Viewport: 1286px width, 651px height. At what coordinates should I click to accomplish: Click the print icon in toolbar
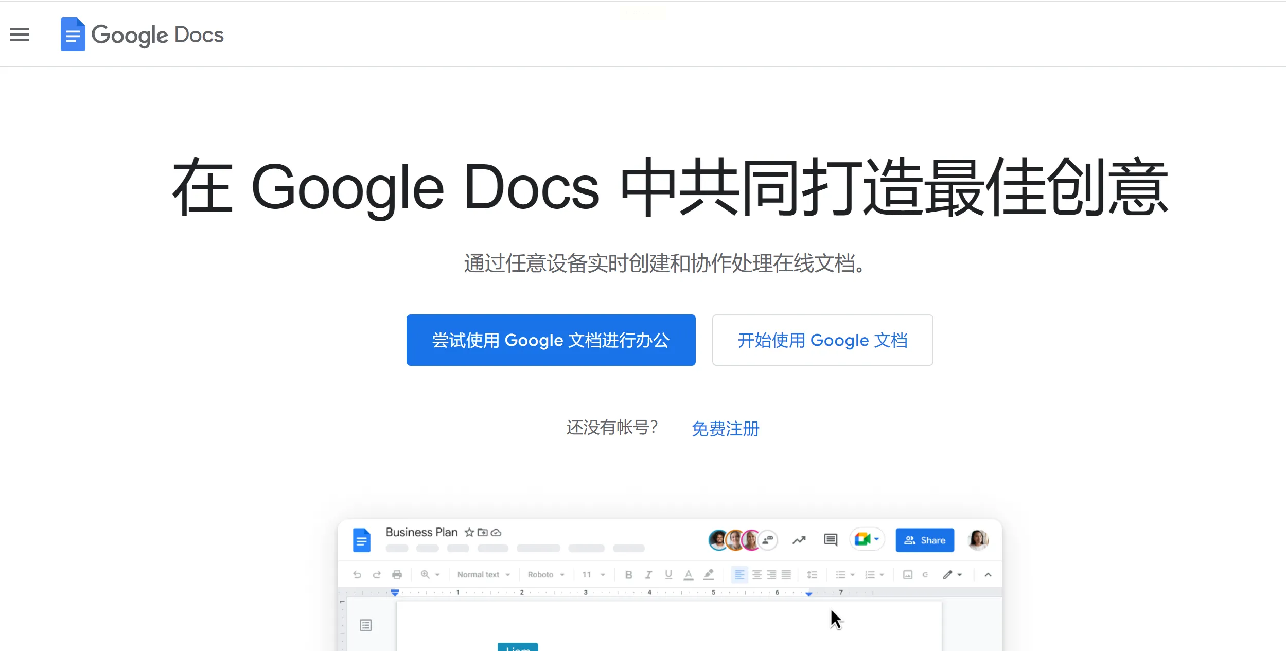point(397,575)
